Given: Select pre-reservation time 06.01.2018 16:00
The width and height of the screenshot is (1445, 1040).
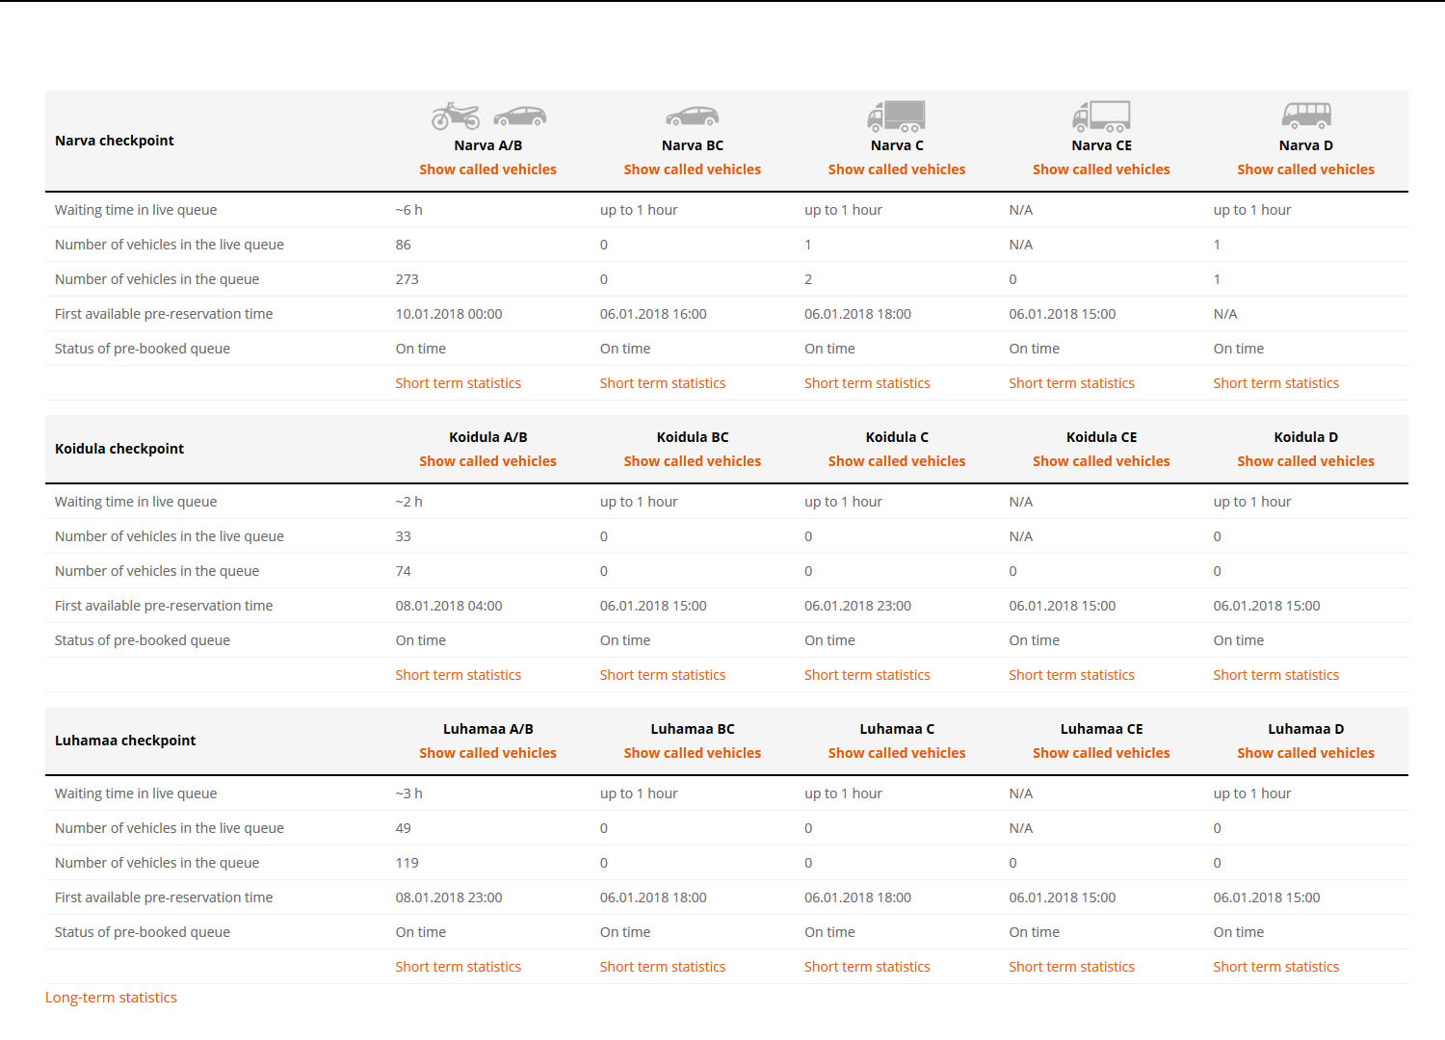Looking at the screenshot, I should click(x=653, y=314).
